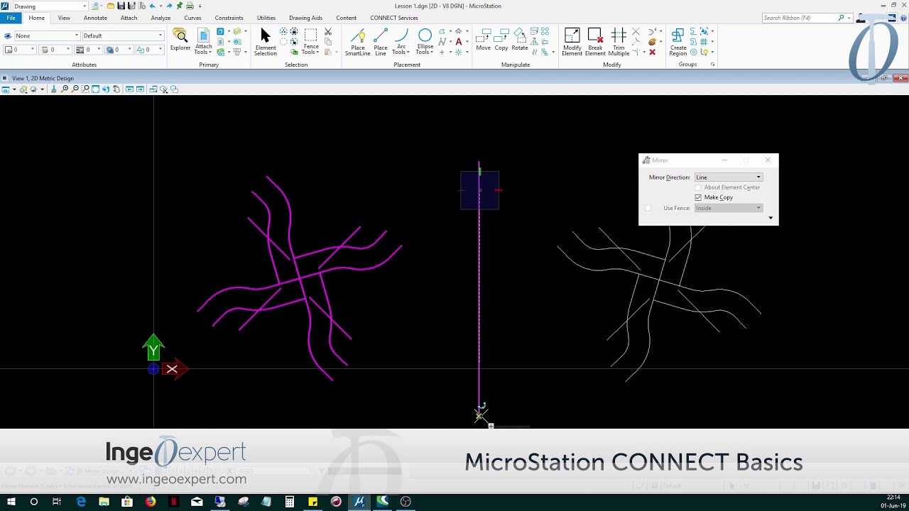909x511 pixels.
Task: Open the Explorer tool
Action: click(180, 40)
